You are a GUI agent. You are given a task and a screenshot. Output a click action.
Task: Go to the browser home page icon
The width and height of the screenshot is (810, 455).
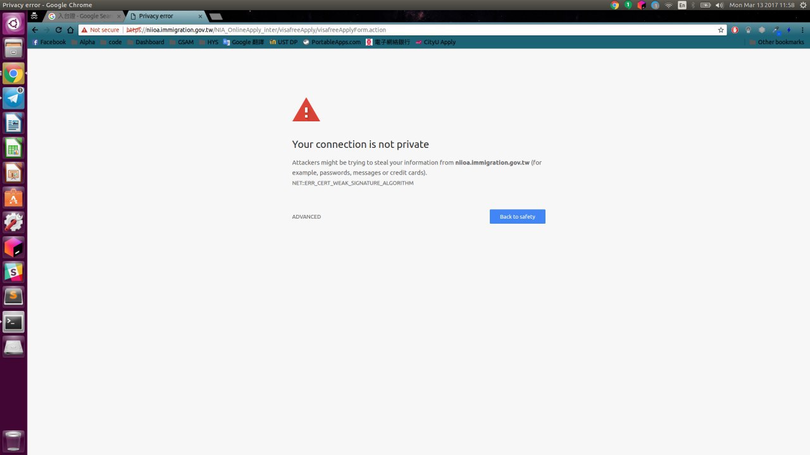70,30
